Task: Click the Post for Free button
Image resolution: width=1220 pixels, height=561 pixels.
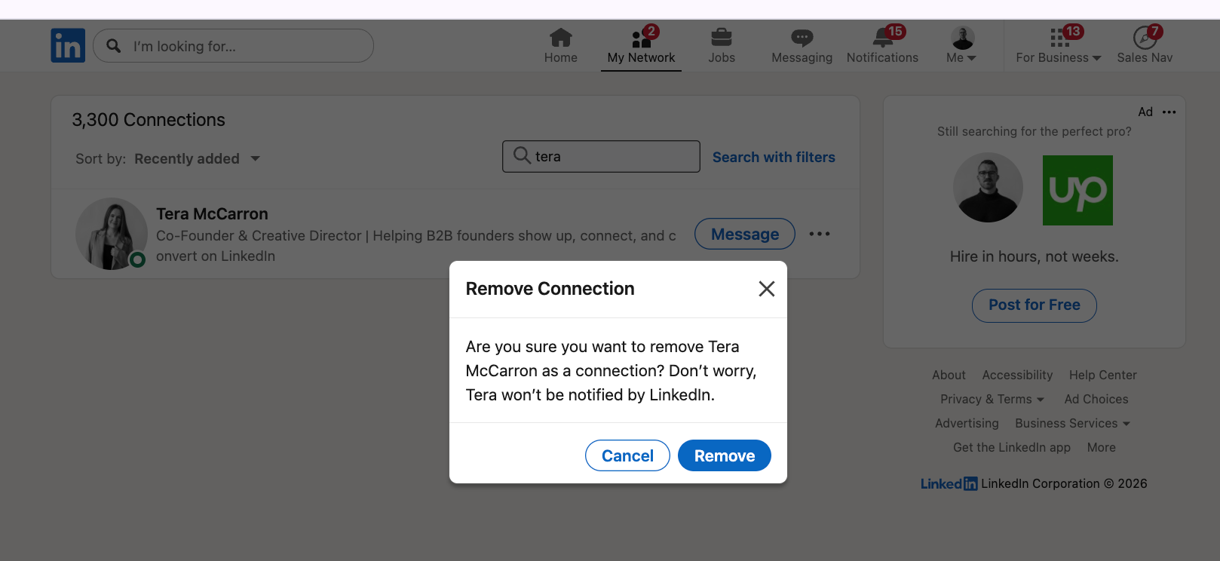Action: pos(1035,305)
